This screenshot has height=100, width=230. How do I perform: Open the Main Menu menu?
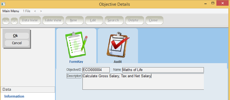[x=11, y=11]
